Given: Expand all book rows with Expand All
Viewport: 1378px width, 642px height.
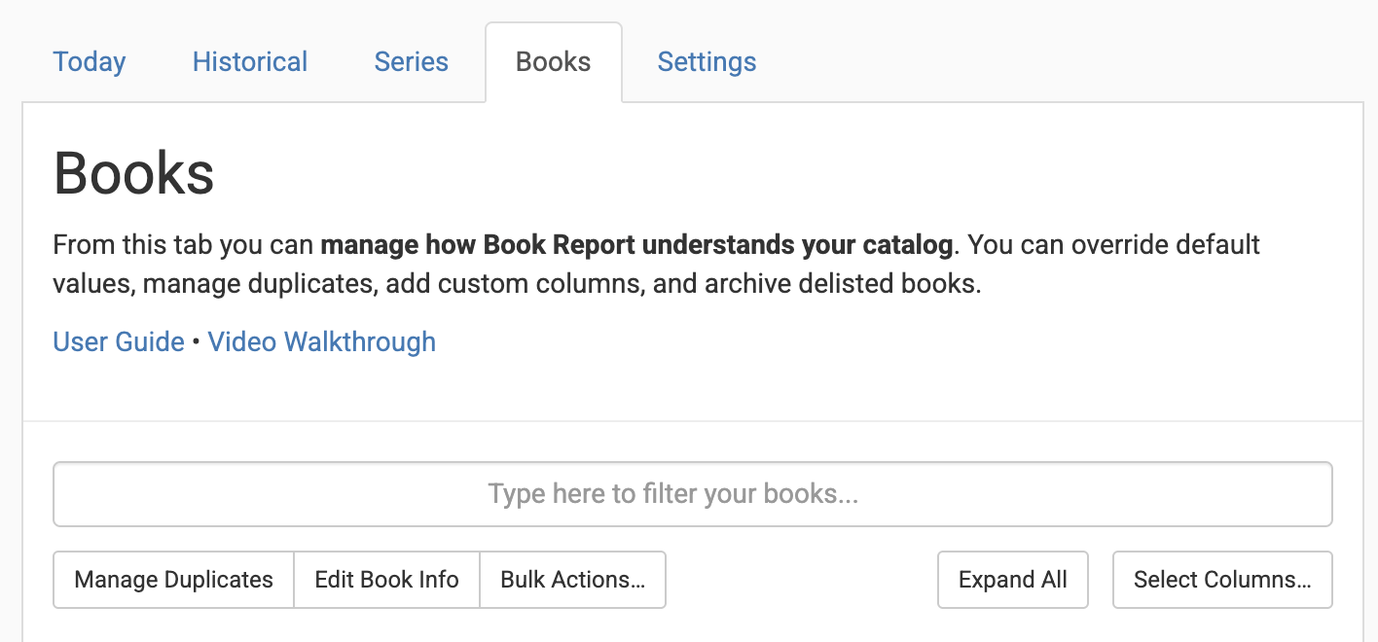Looking at the screenshot, I should pyautogui.click(x=1012, y=579).
